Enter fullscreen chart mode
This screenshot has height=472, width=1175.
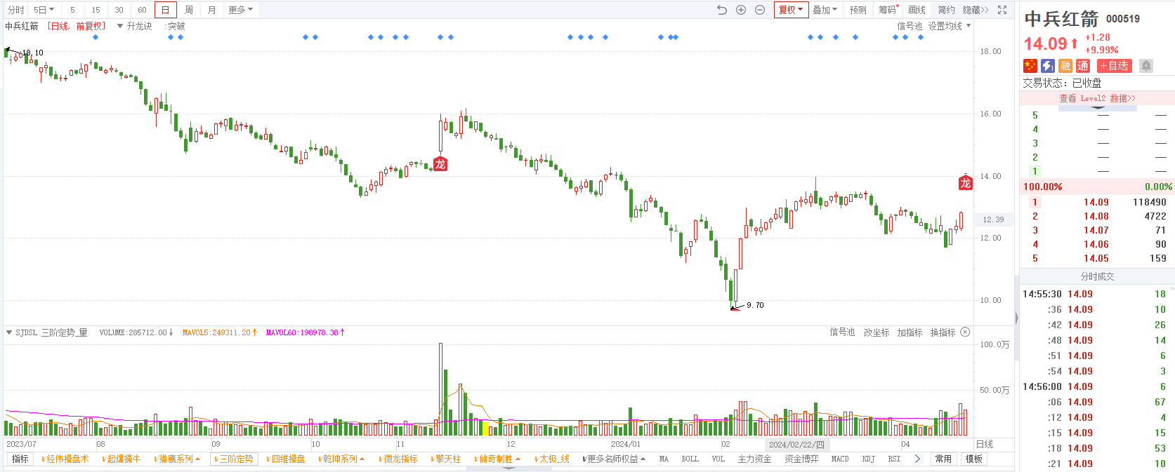coord(1002,10)
